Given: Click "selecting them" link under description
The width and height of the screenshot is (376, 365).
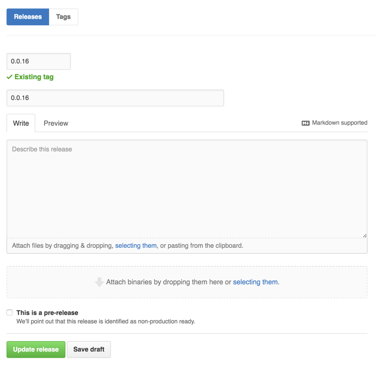Looking at the screenshot, I should pyautogui.click(x=136, y=245).
